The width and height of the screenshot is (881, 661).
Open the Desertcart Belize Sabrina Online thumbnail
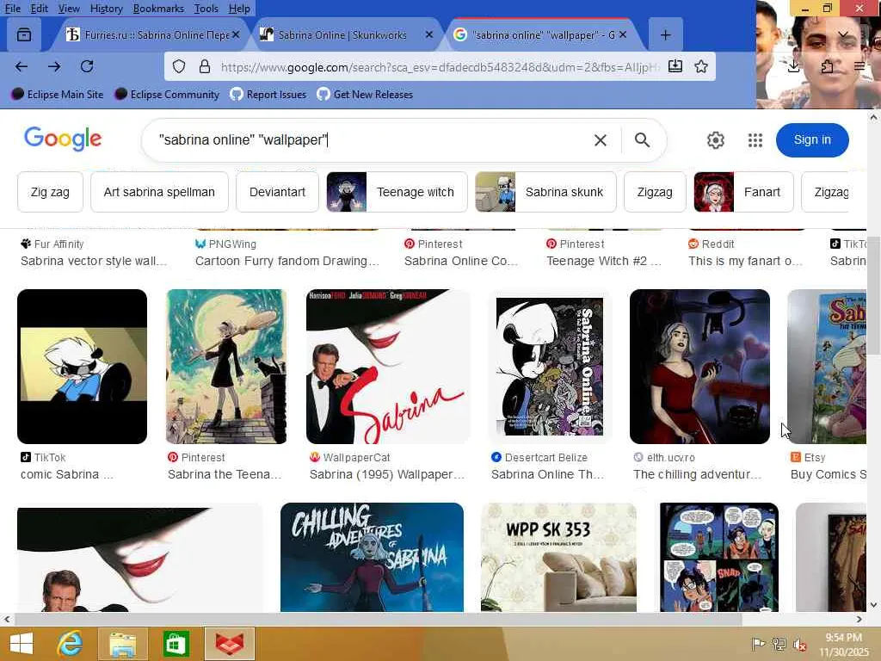click(x=550, y=367)
